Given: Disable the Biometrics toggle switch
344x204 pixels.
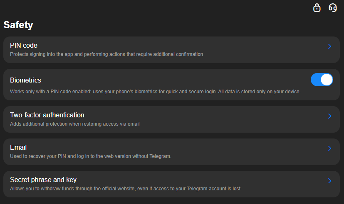Looking at the screenshot, I should [322, 80].
